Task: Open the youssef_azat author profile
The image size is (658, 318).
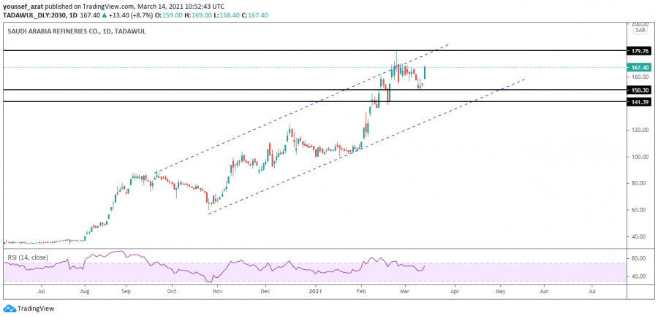Action: pos(23,5)
